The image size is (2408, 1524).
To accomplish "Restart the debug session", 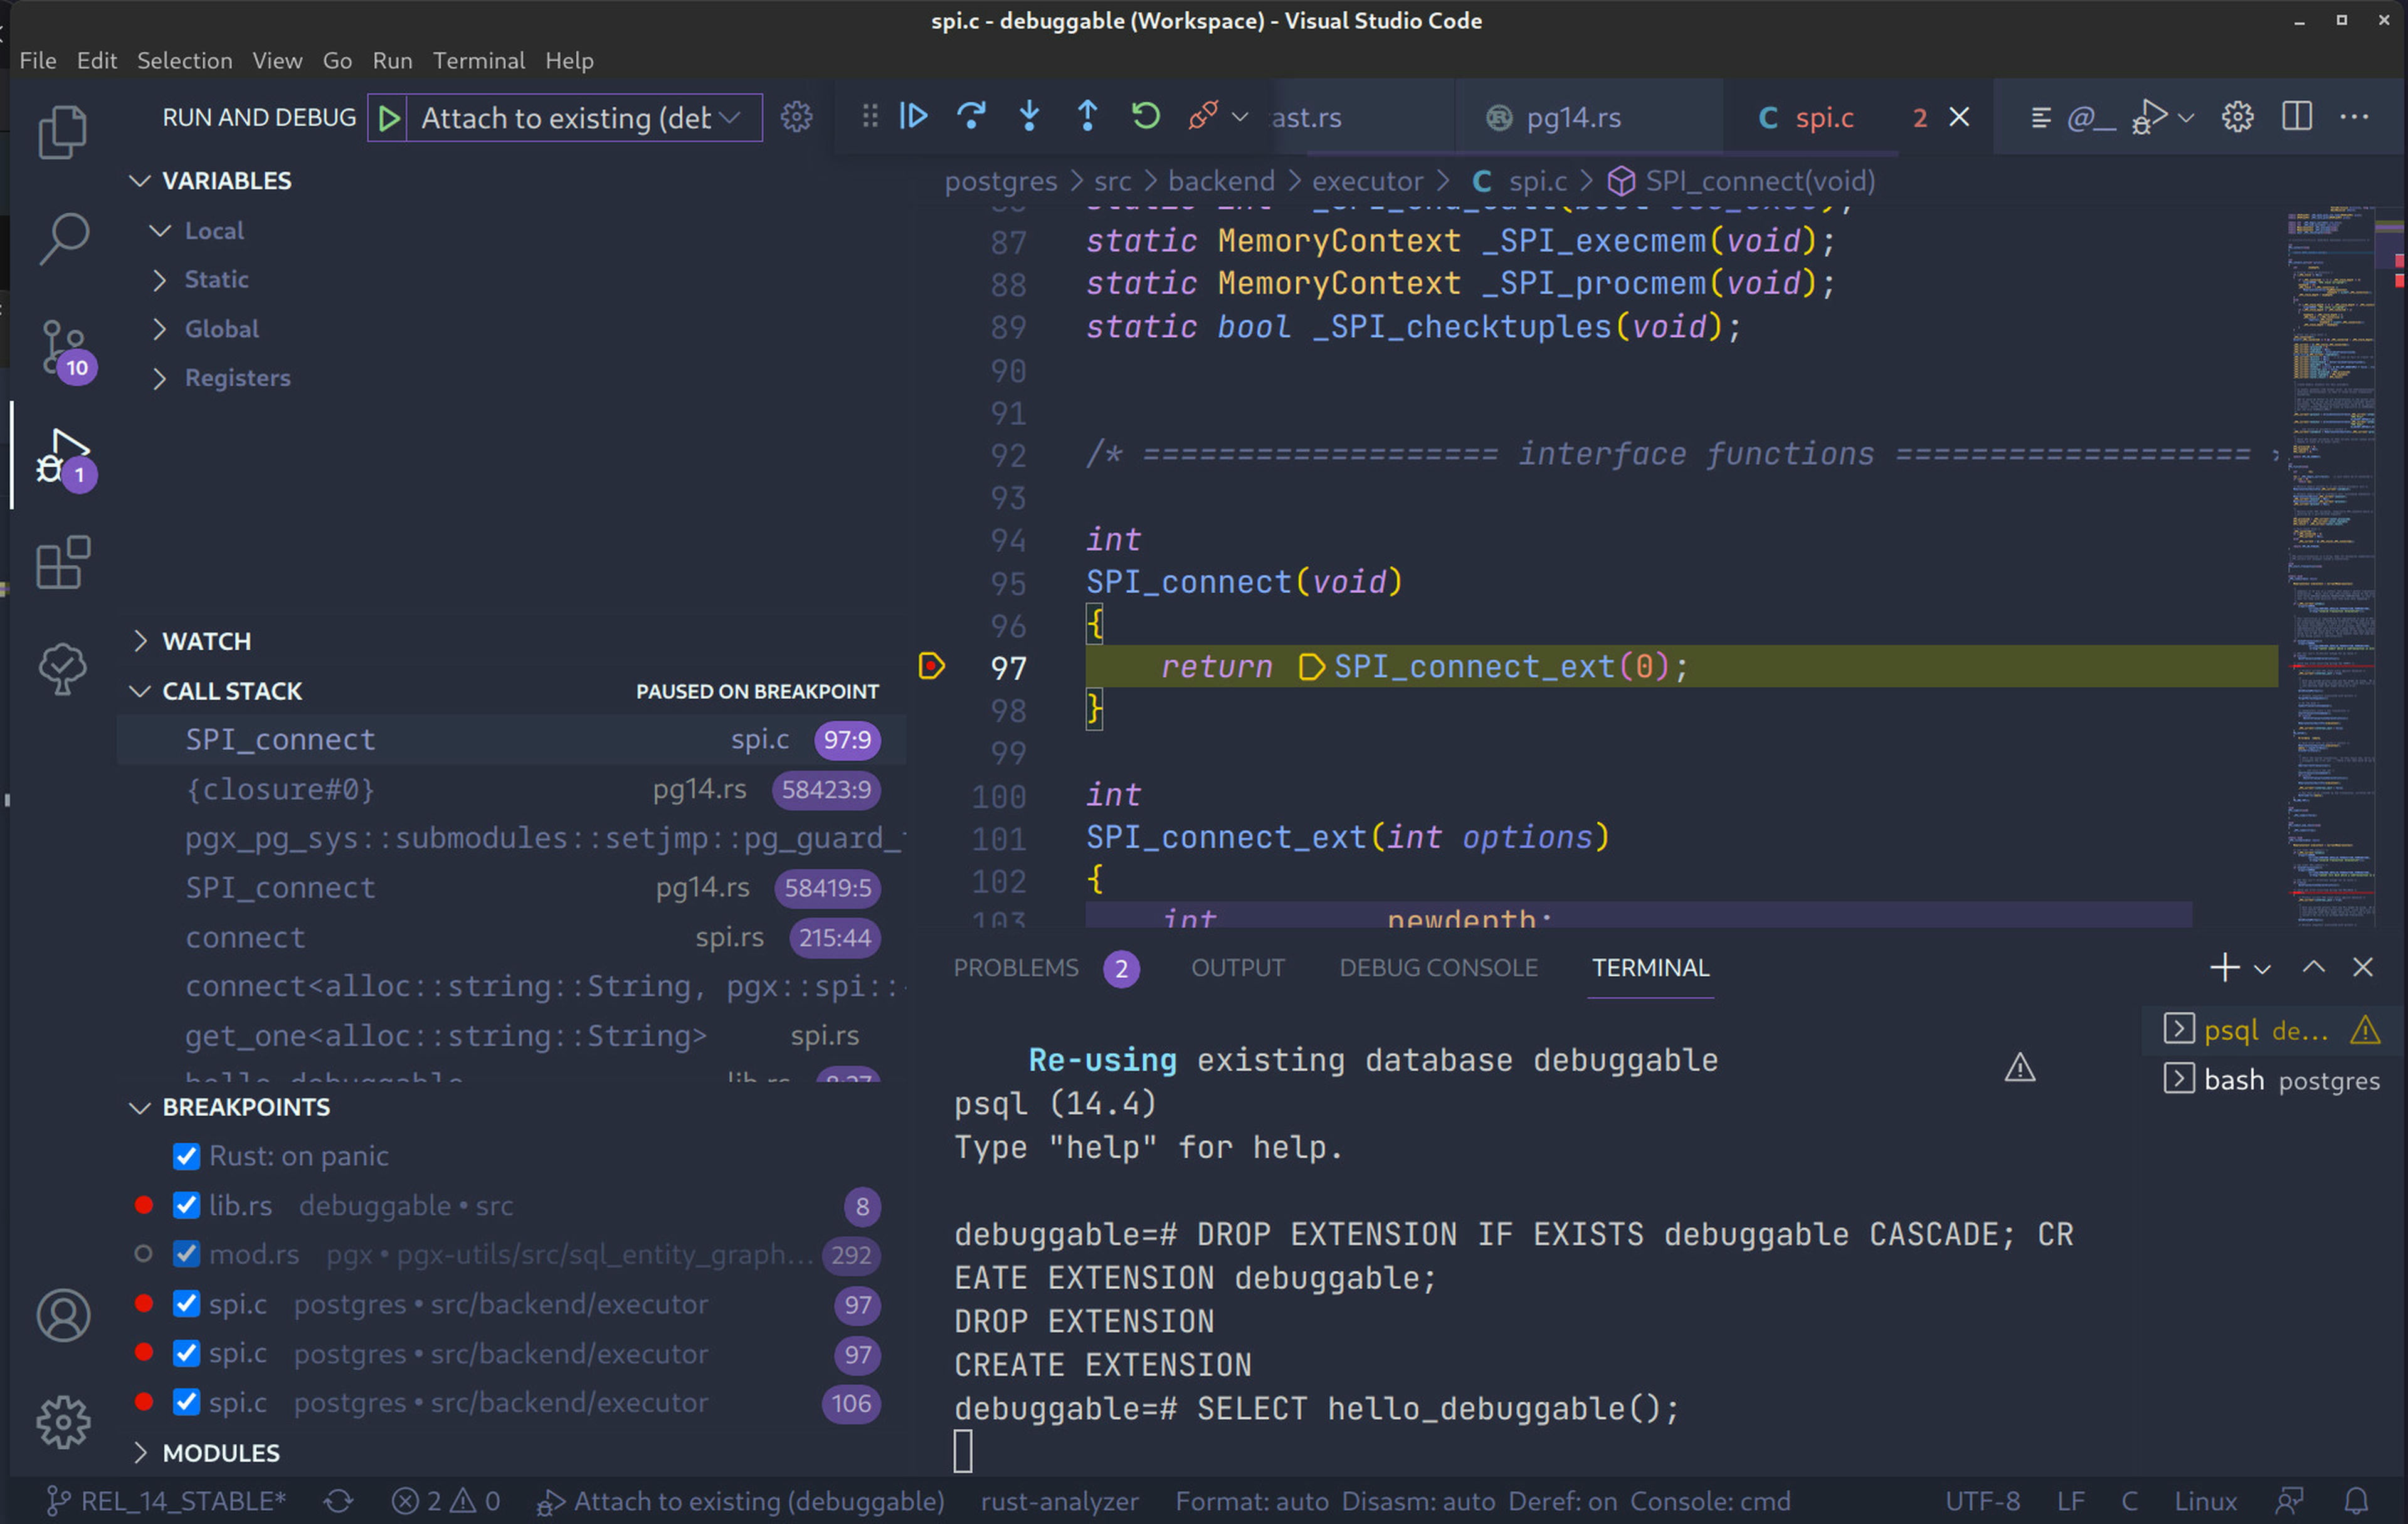I will coord(1145,116).
